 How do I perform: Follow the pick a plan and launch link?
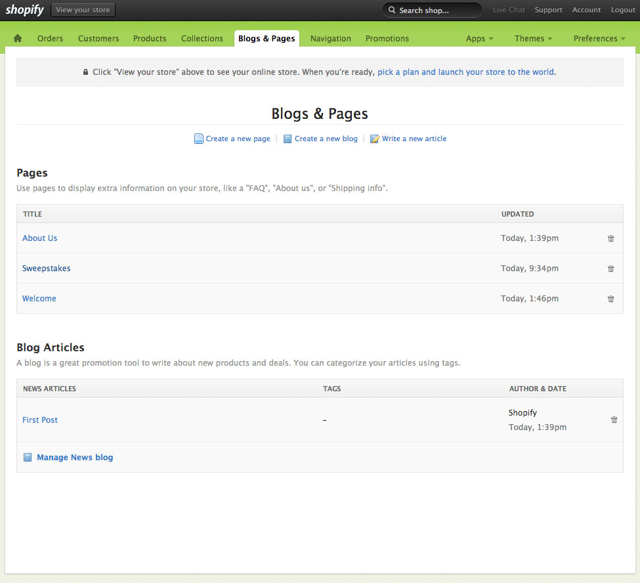(x=465, y=72)
